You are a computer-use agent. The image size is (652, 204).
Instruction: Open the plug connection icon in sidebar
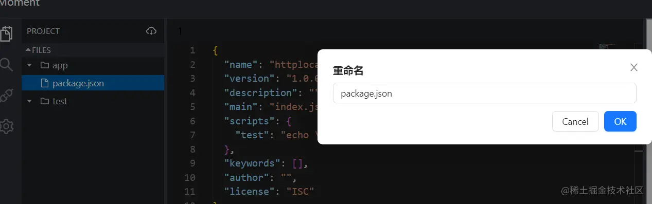(6, 95)
